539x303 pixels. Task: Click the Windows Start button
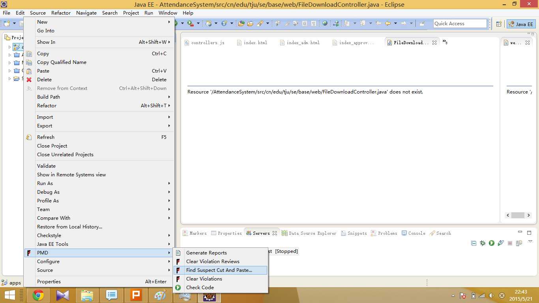pos(9,295)
